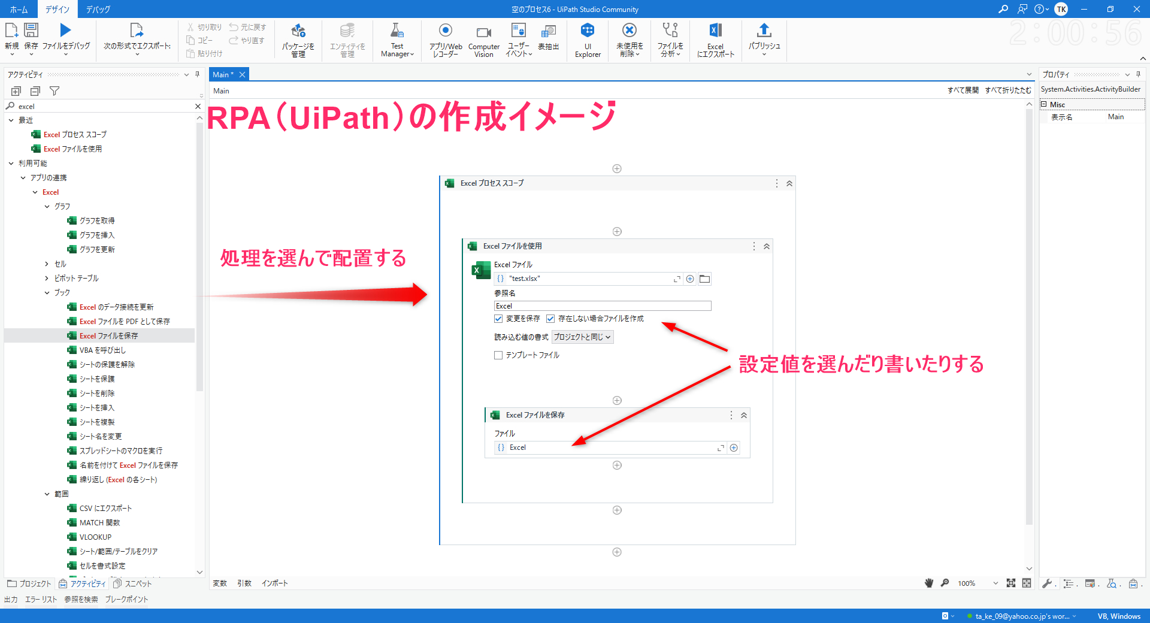Open plus menu beside ファイル Excel field
Viewport: 1150px width, 623px height.
coord(734,447)
